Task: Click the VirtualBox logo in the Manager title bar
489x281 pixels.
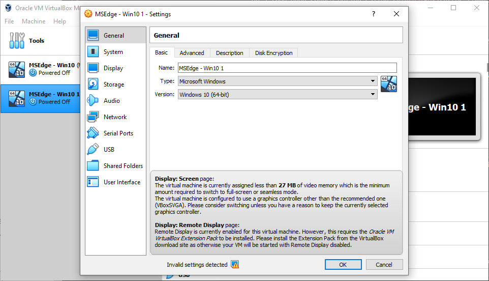Action: pyautogui.click(x=9, y=8)
